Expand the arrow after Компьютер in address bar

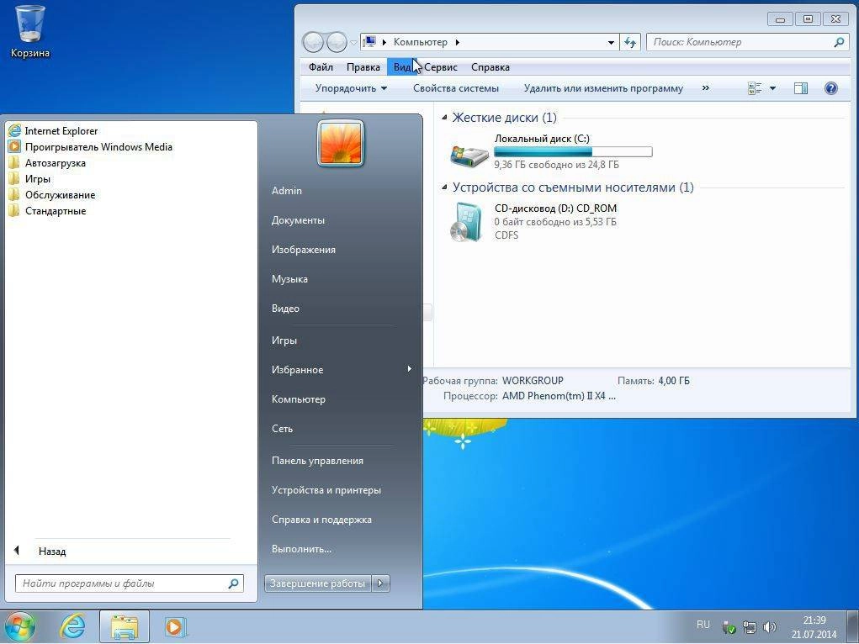coord(458,42)
